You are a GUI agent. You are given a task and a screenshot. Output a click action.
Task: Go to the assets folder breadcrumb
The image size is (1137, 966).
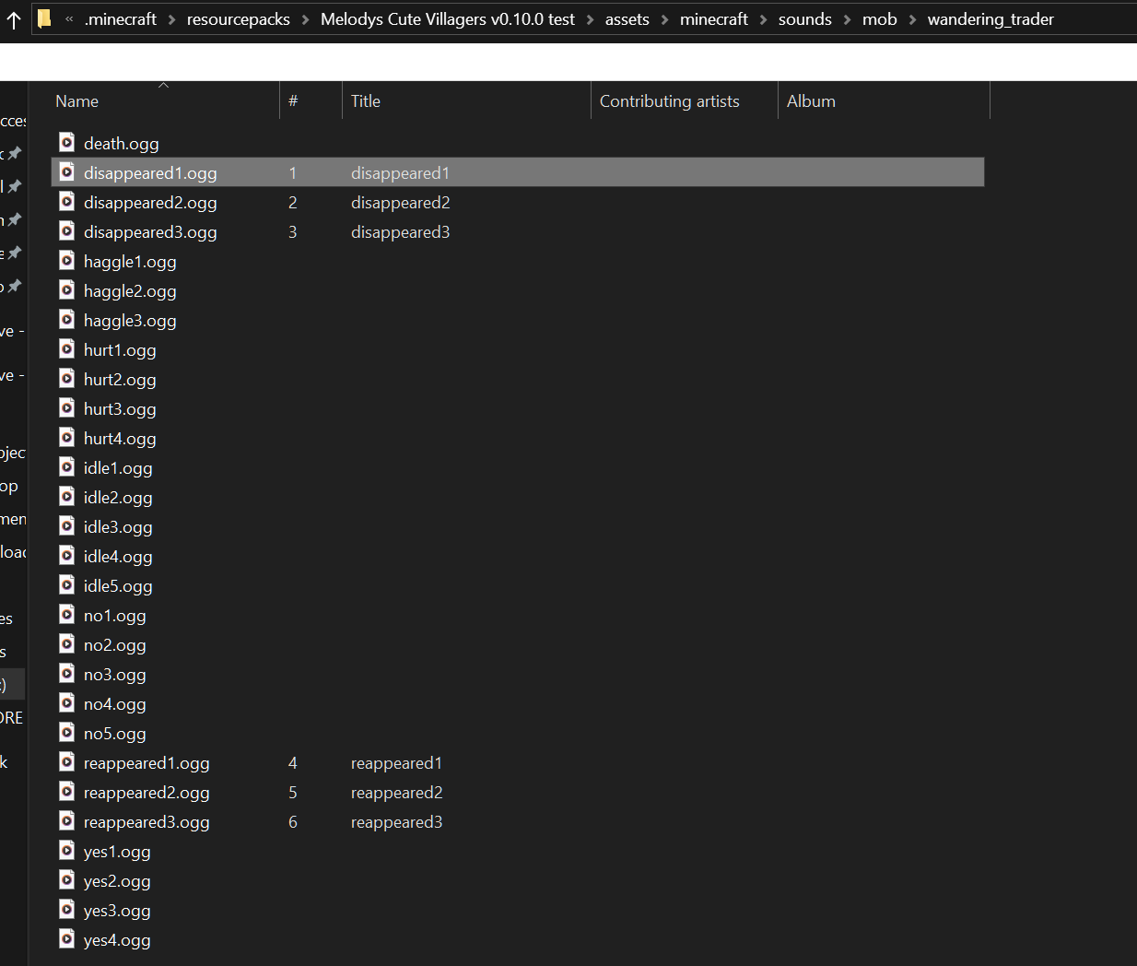click(627, 19)
